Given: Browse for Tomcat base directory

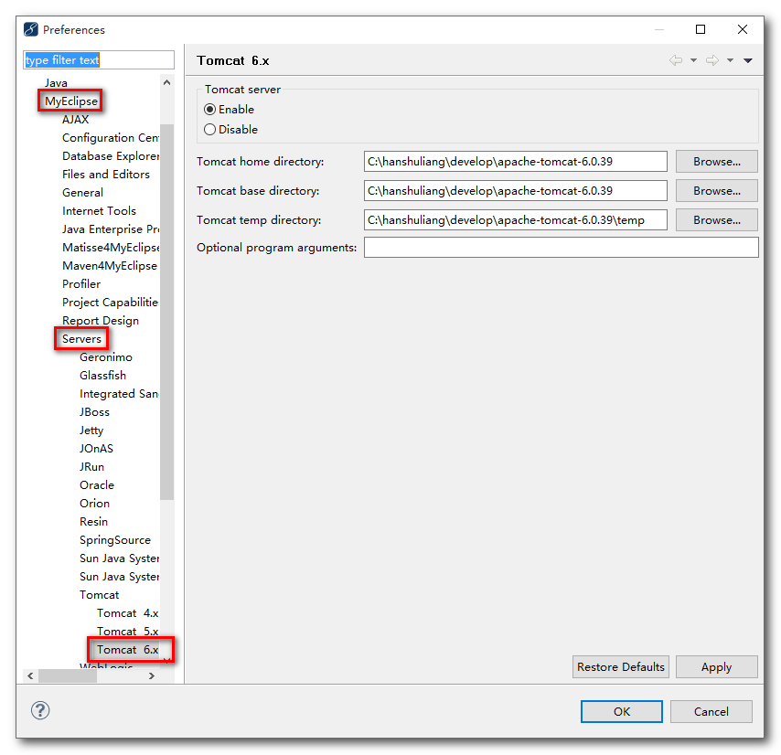Looking at the screenshot, I should tap(716, 191).
